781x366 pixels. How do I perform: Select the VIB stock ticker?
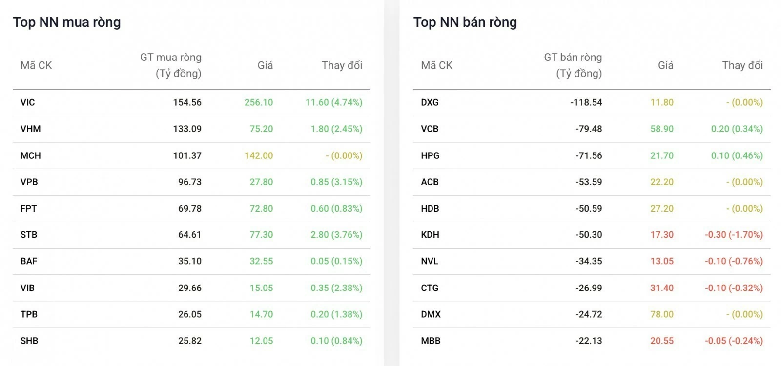coord(28,288)
